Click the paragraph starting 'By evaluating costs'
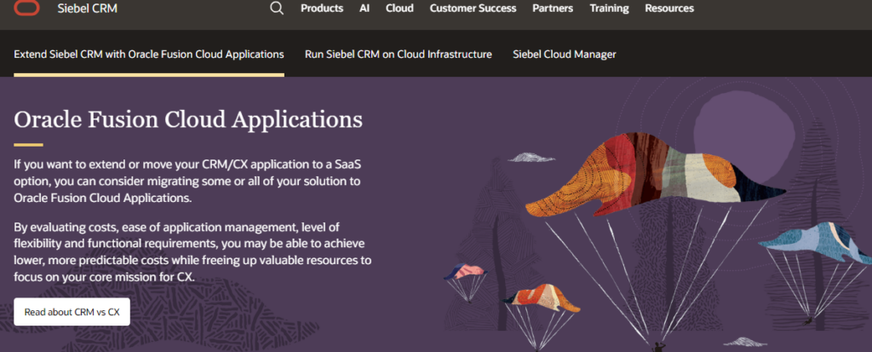This screenshot has height=352, width=872. 192,251
